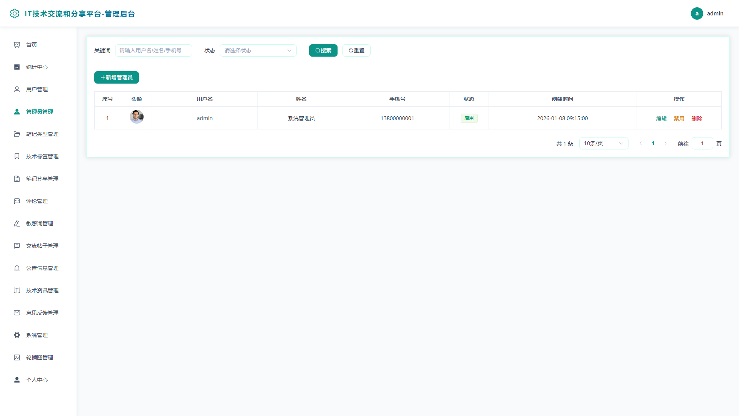Viewport: 739px width, 416px height.
Task: Click the 手机号 column header
Action: tap(397, 99)
